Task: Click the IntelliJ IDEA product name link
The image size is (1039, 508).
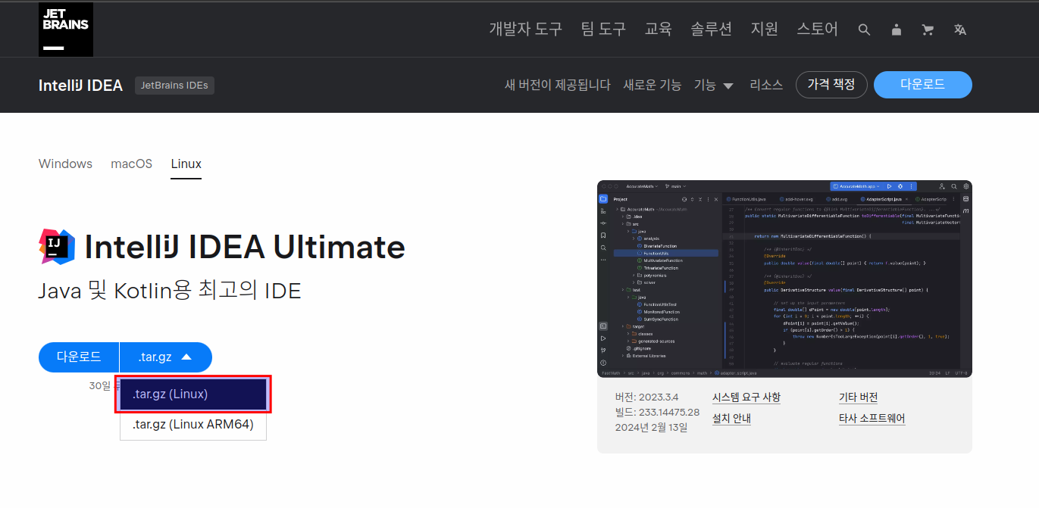Action: tap(80, 86)
